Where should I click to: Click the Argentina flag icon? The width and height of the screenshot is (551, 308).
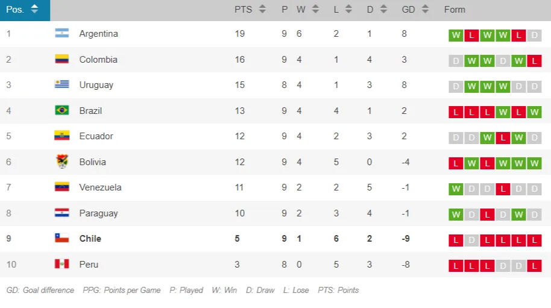[61, 34]
